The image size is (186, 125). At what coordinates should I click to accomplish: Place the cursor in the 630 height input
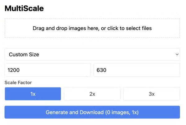[x=137, y=70]
